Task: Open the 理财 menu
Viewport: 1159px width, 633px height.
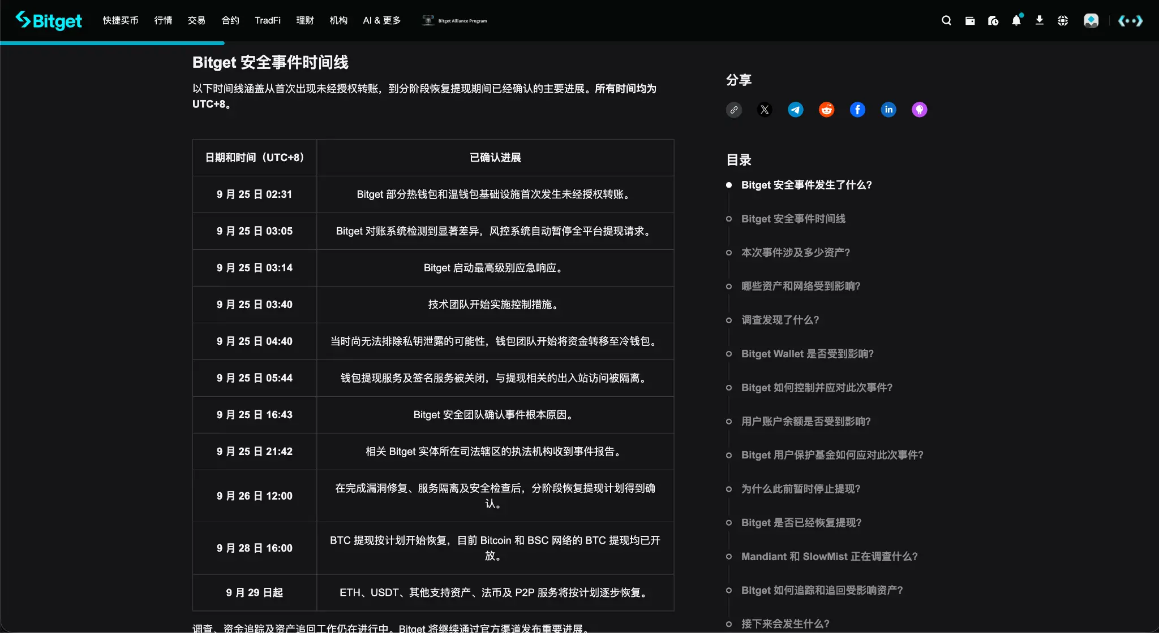Action: 305,20
